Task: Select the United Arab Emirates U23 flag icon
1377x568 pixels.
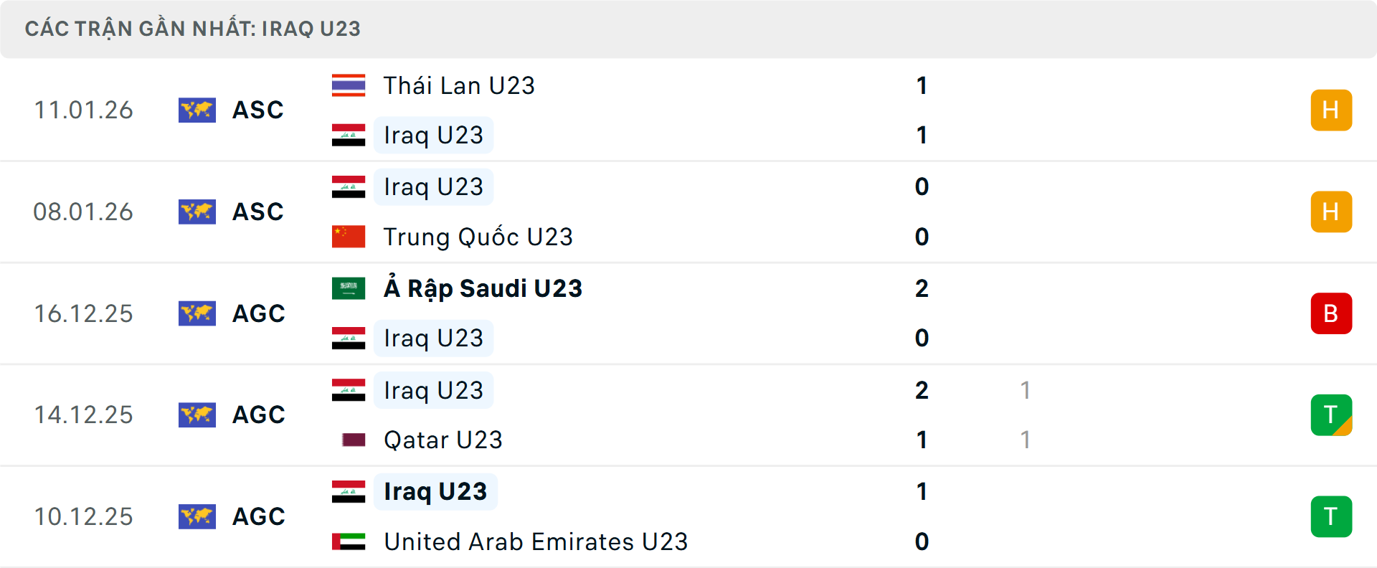Action: pyautogui.click(x=349, y=542)
